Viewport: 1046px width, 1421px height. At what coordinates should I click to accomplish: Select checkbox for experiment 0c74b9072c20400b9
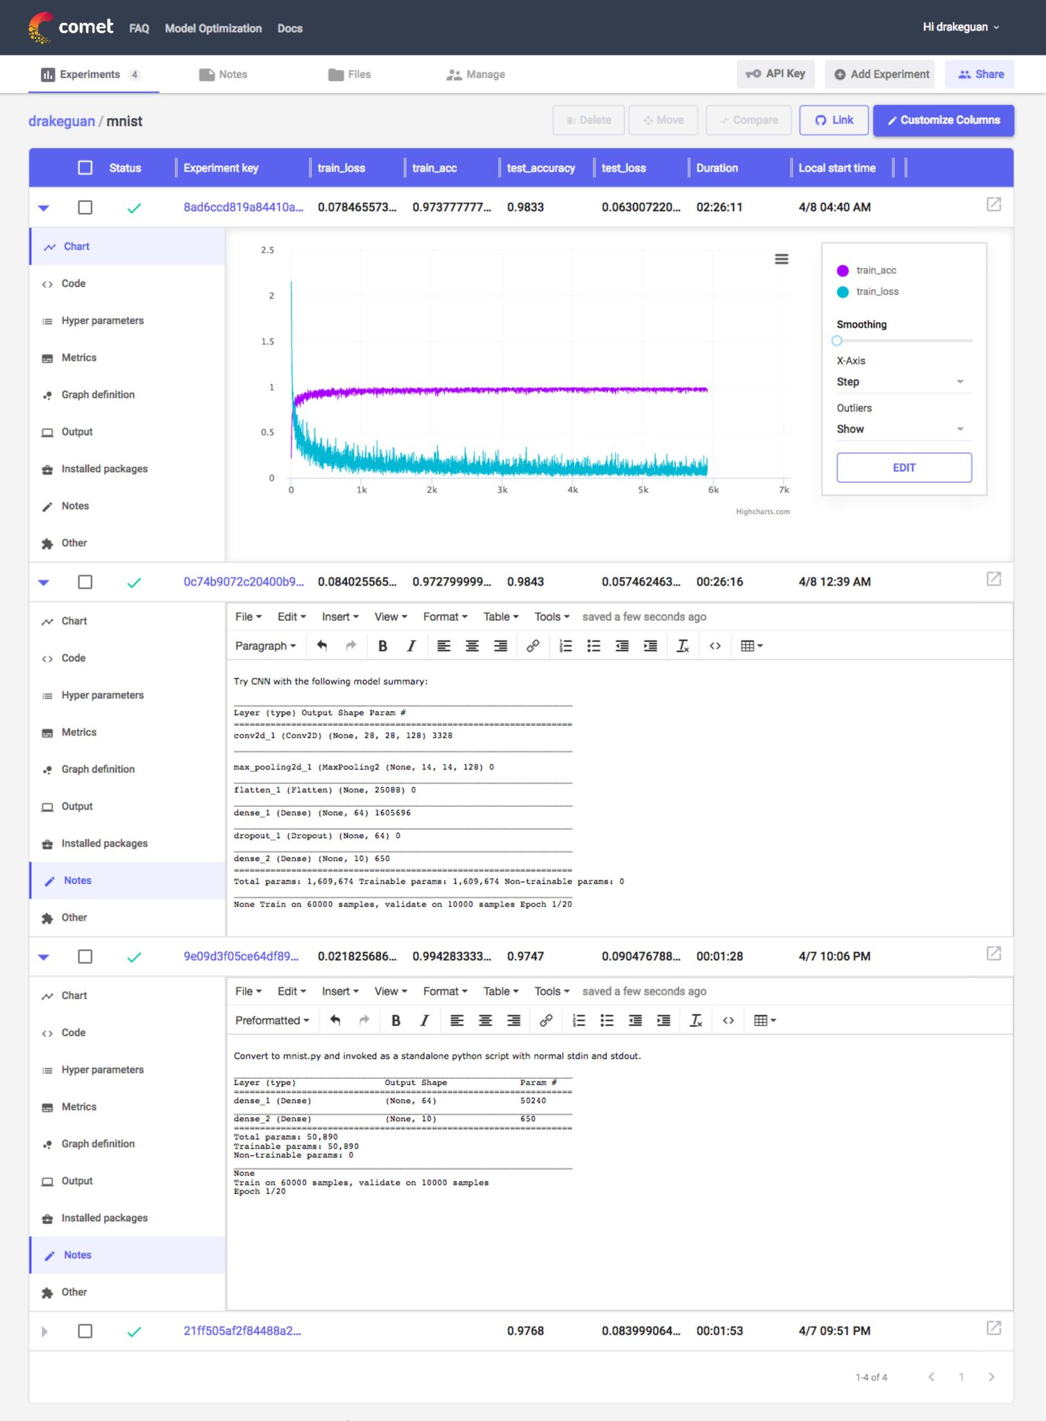[x=85, y=582]
